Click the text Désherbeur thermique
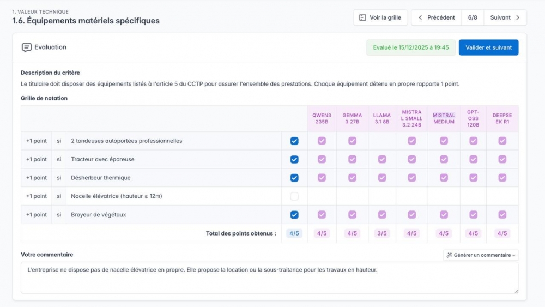This screenshot has width=545, height=307. point(101,178)
